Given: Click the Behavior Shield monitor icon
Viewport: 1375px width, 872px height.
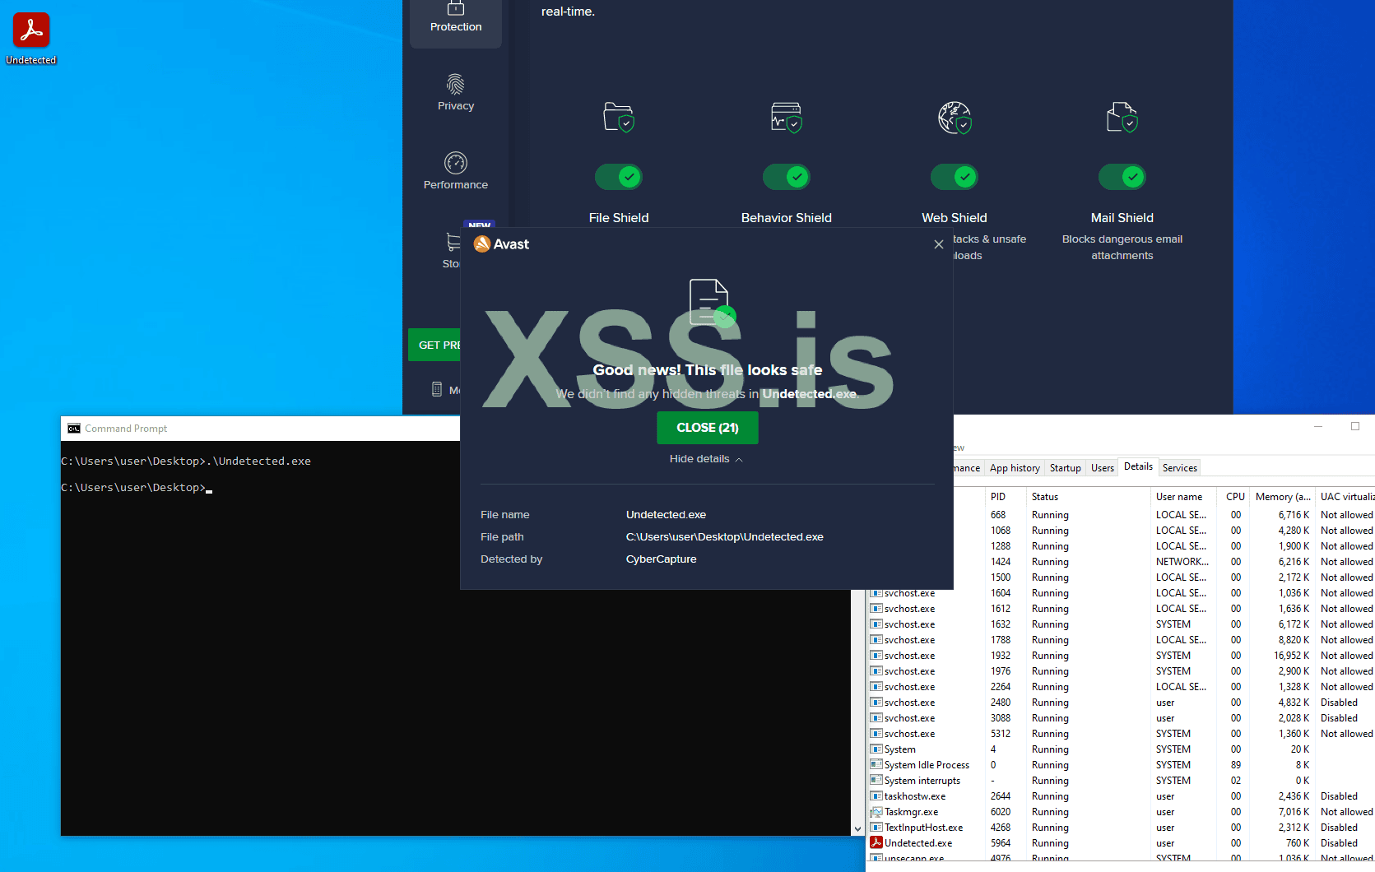Looking at the screenshot, I should point(787,118).
